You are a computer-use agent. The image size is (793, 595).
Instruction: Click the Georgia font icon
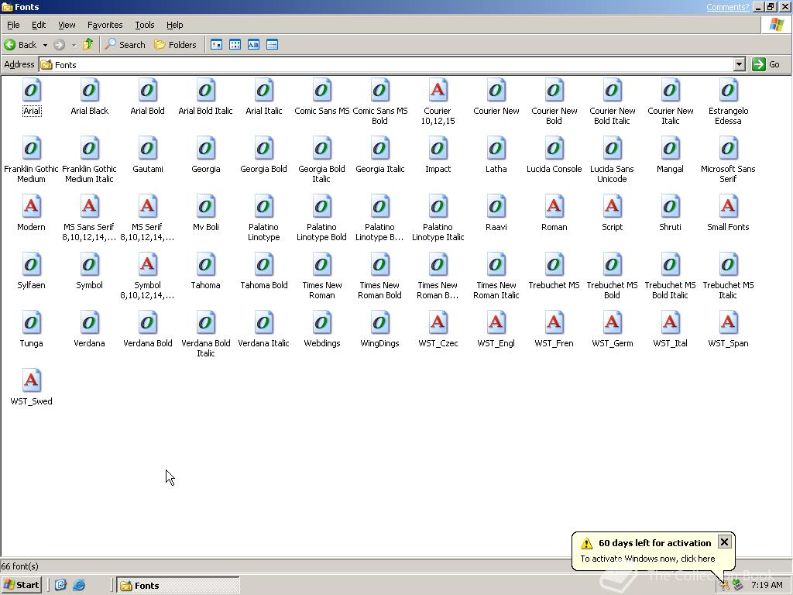point(206,149)
